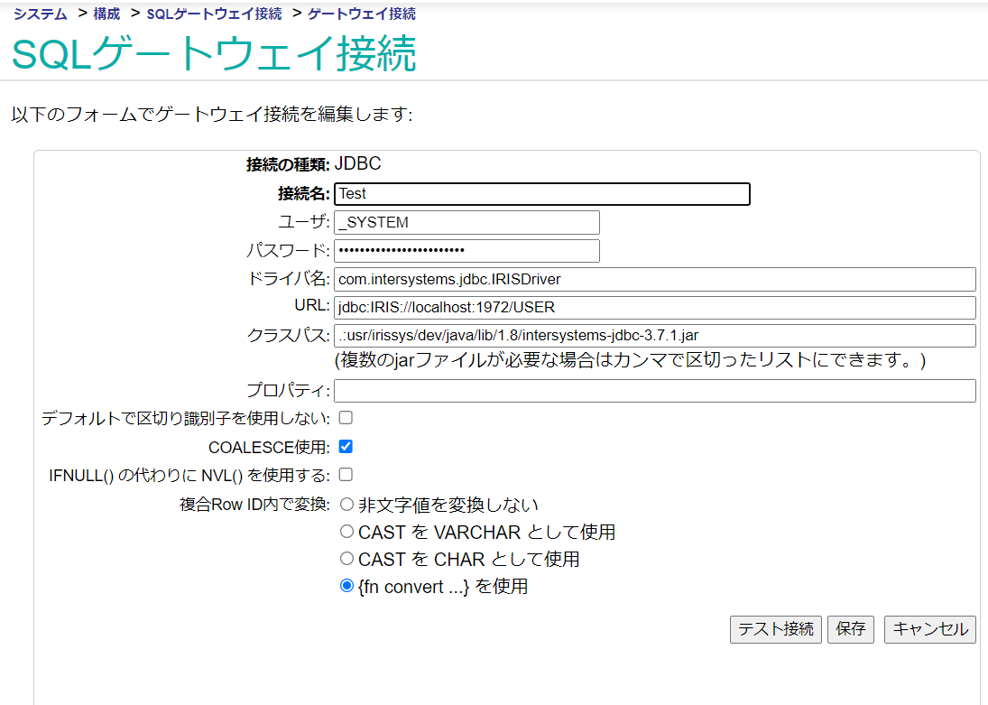Viewport: 988px width, 705px height.
Task: Select 非文字値を変換しない radio option
Action: coord(346,505)
